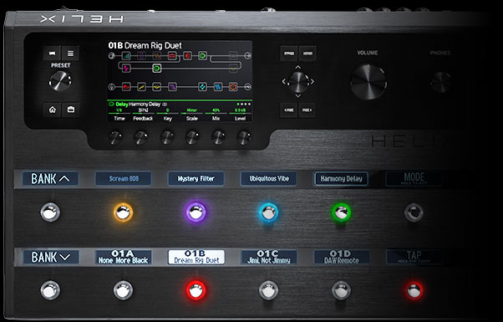Hit the home button below the PRESET knob
Screen dimensions: 503x322
(x=52, y=110)
